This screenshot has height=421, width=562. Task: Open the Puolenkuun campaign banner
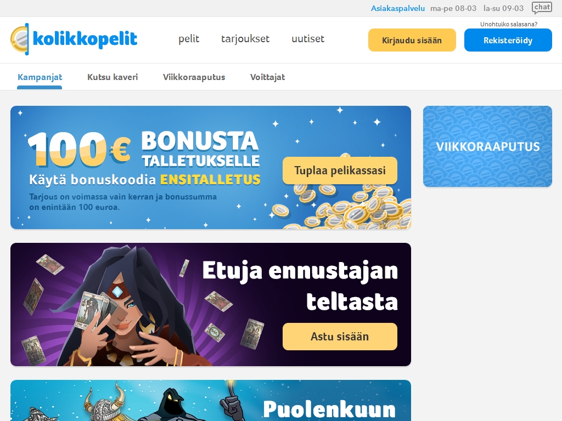(211, 400)
